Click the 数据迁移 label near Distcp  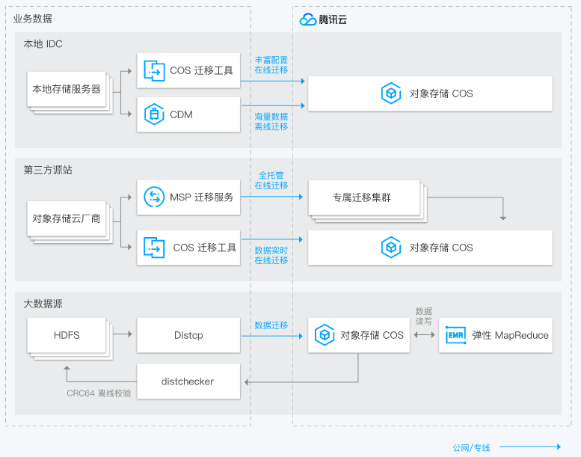271,325
